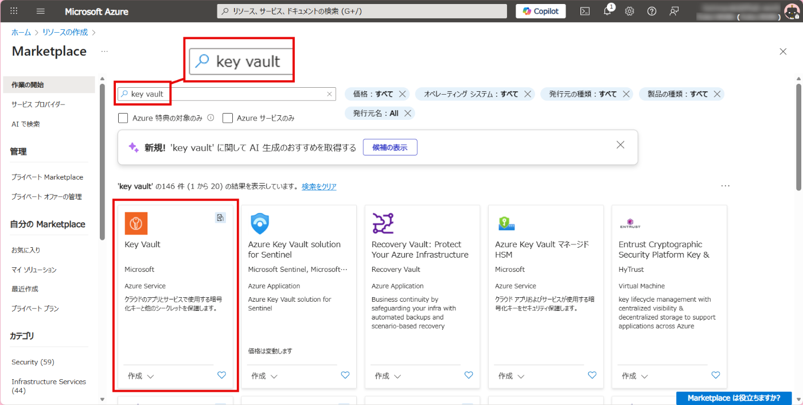Open 最近作成 in the sidebar
Image resolution: width=803 pixels, height=405 pixels.
25,289
